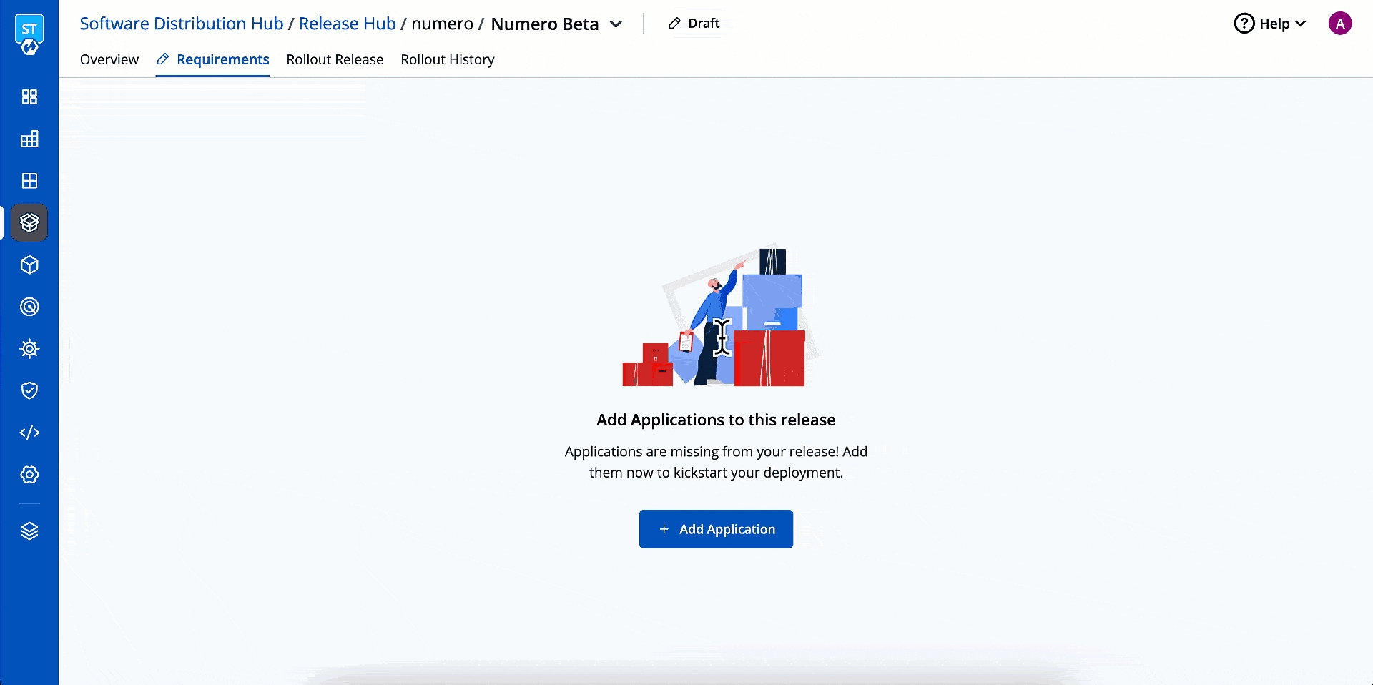
Task: Open the sun-shaped gear icon in sidebar
Action: tap(29, 349)
